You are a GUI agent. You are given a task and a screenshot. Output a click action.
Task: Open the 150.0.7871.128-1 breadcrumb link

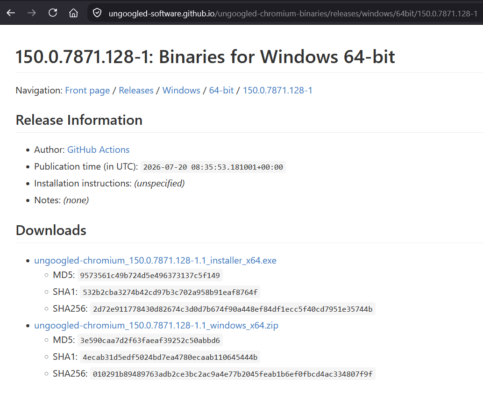(x=277, y=90)
